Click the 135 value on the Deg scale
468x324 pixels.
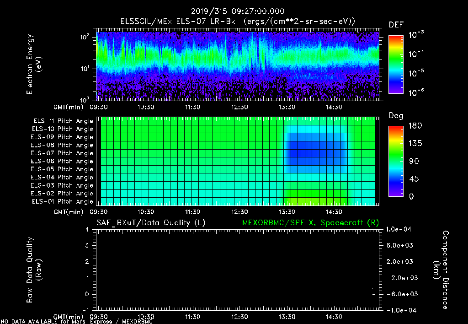pyautogui.click(x=415, y=144)
